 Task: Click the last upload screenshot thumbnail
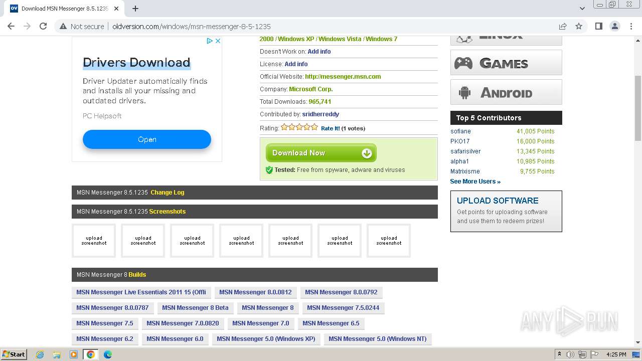pyautogui.click(x=389, y=241)
